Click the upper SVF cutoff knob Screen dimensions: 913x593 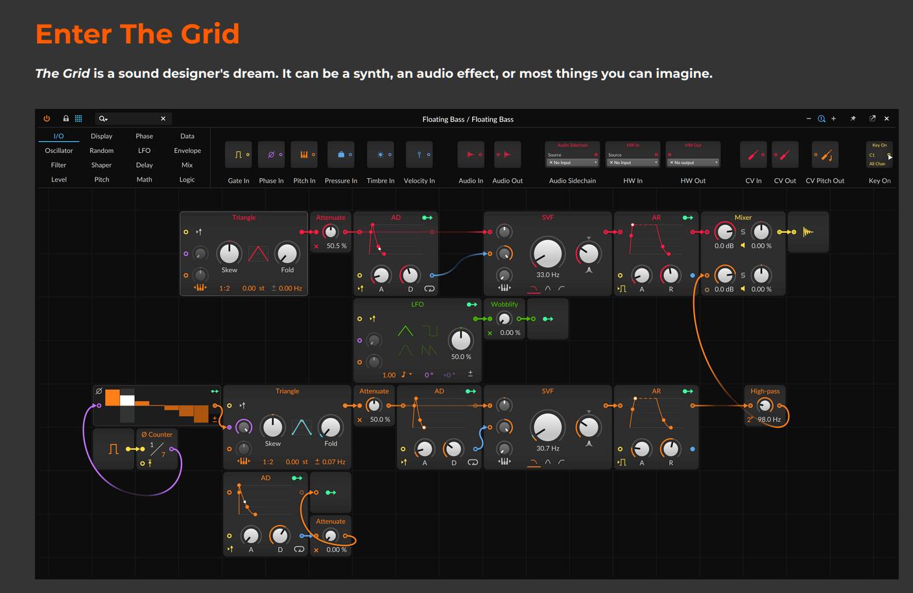click(x=547, y=253)
